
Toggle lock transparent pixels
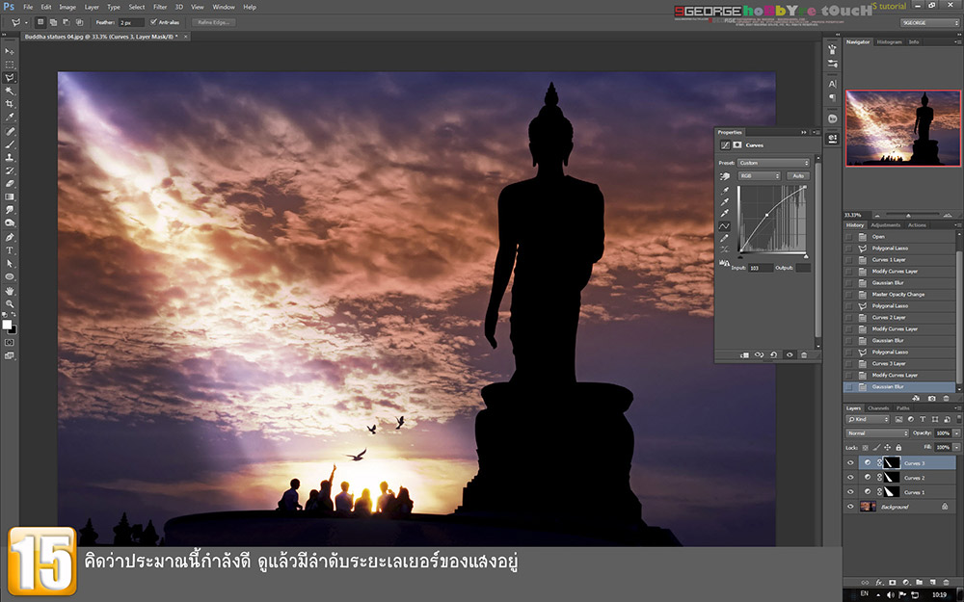pos(865,448)
